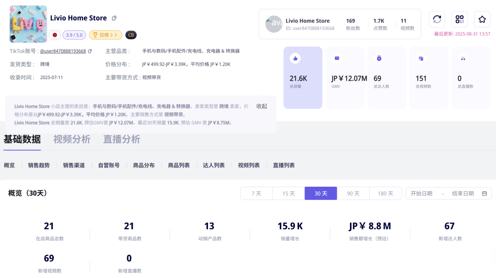Viewport: 496px width, 278px height.
Task: Collapse the store summary with 收起
Action: click(261, 106)
